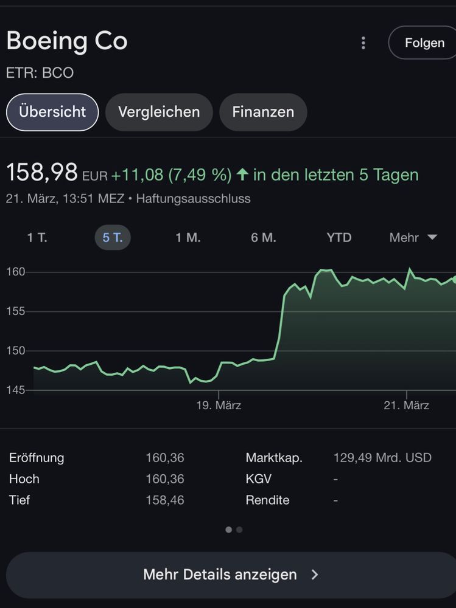Open the Haftungsausschluss disclaimer link

pyautogui.click(x=193, y=199)
